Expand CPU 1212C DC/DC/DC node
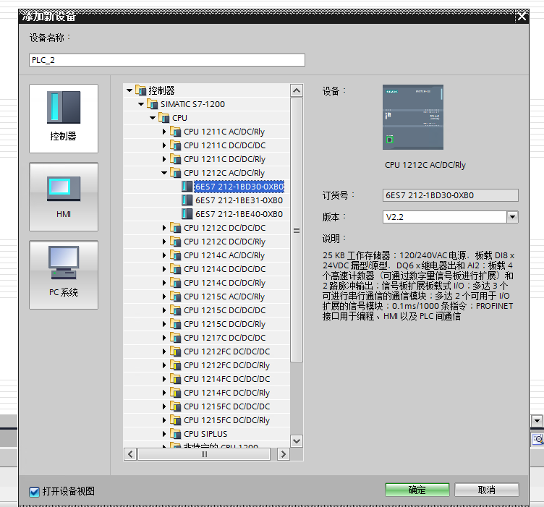Image resolution: width=544 pixels, height=507 pixels. coord(164,228)
